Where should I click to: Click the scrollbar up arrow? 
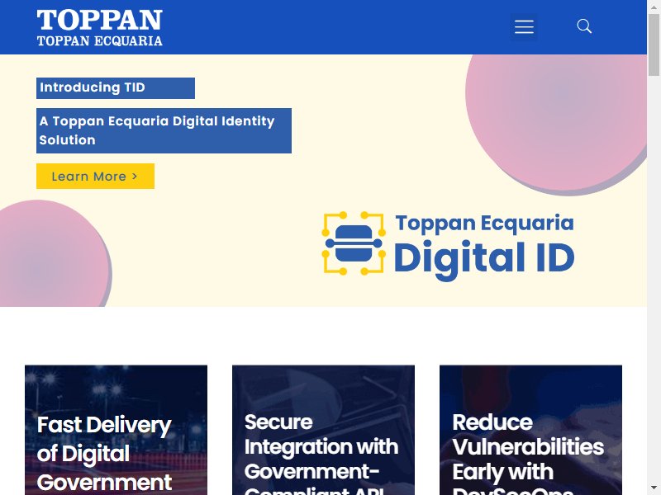[x=654, y=6]
